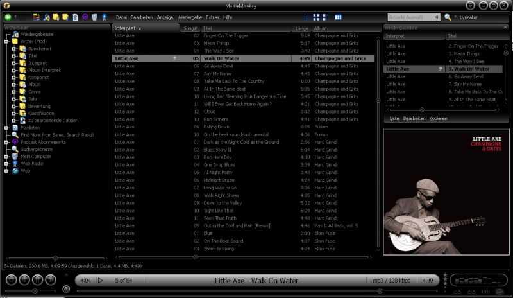Open the dropdown arrow beside the search magnifier
This screenshot has width=513, height=298.
(455, 17)
